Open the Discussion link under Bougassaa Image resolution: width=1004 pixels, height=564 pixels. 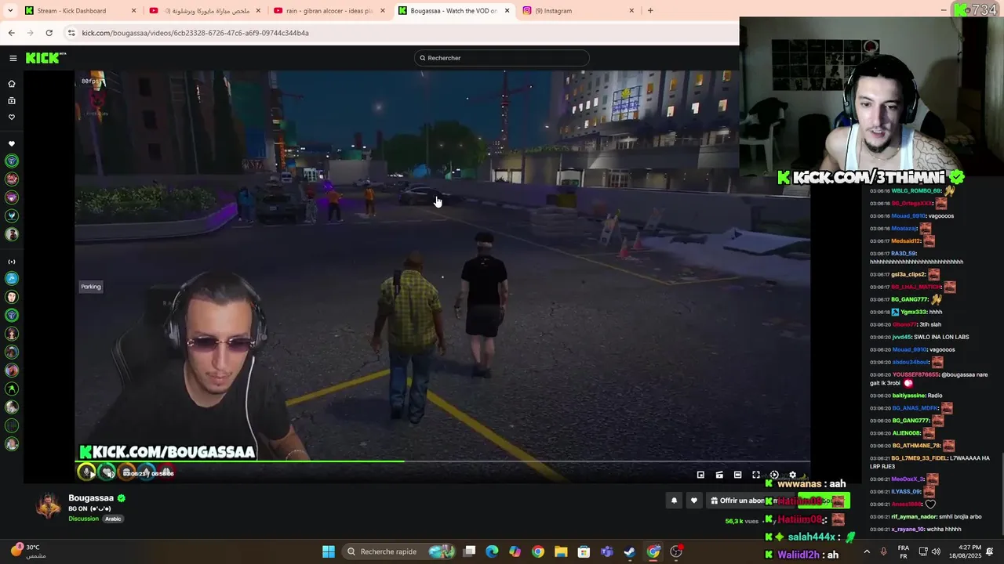83,519
